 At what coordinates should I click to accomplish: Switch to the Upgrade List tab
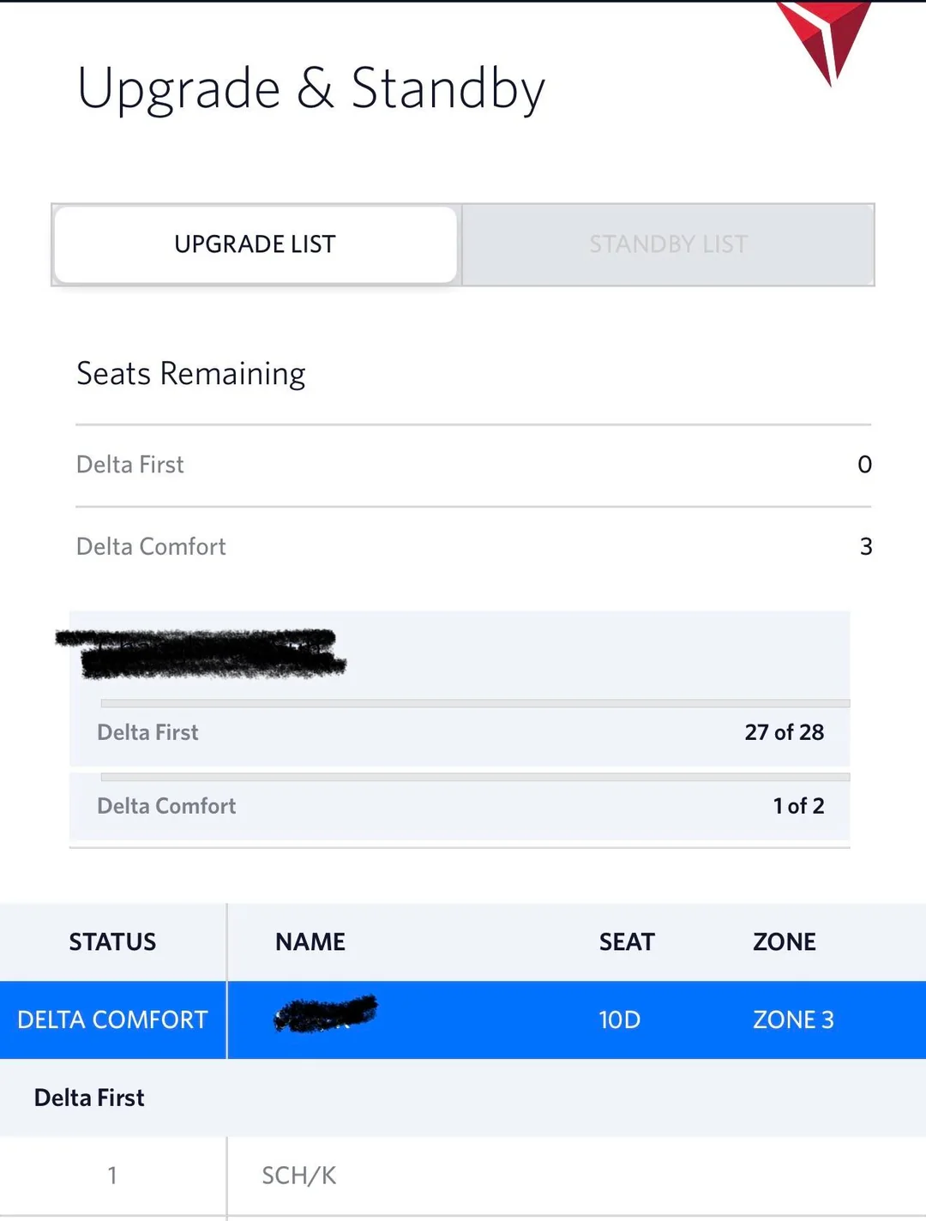[256, 244]
